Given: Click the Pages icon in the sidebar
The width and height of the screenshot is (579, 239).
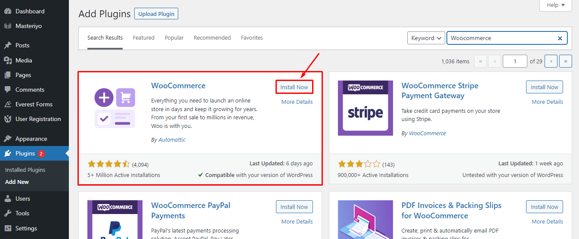Looking at the screenshot, I should 8,75.
